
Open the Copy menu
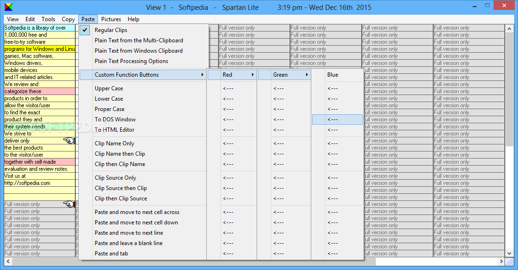pos(68,19)
